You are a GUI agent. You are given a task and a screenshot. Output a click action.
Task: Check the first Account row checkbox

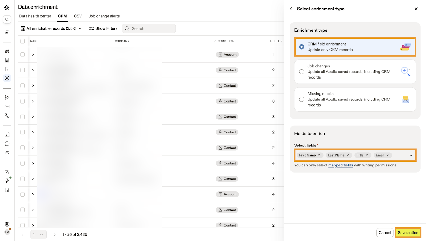23,55
